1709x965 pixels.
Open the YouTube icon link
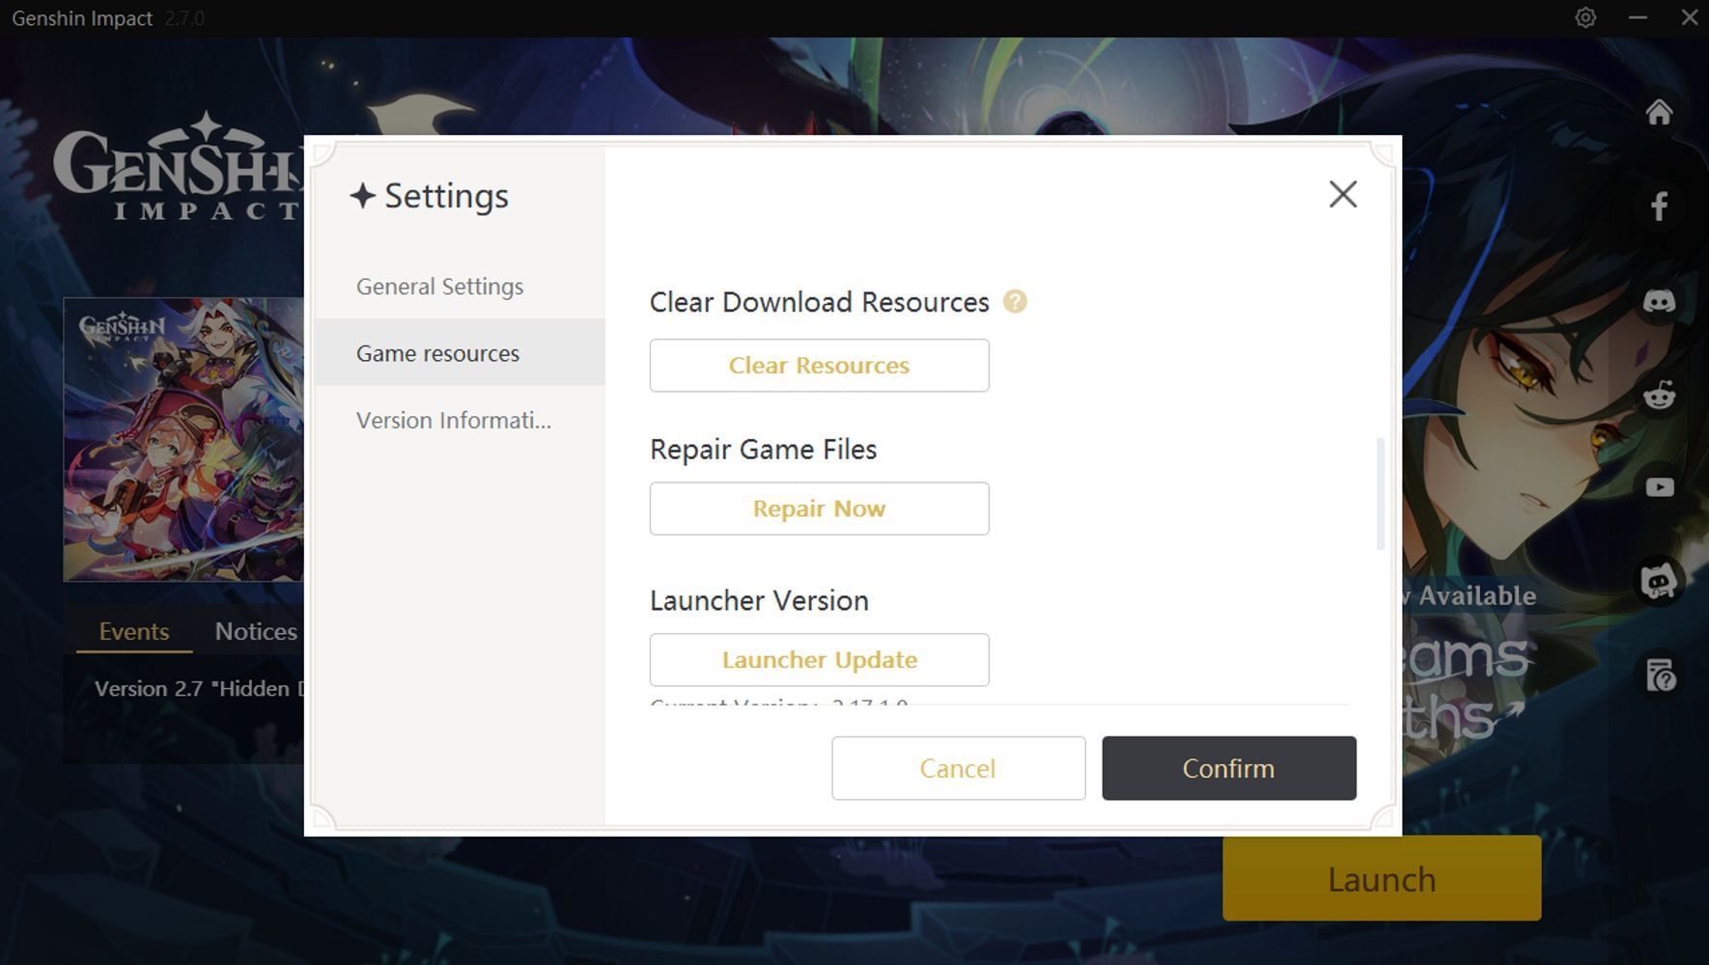[1659, 487]
